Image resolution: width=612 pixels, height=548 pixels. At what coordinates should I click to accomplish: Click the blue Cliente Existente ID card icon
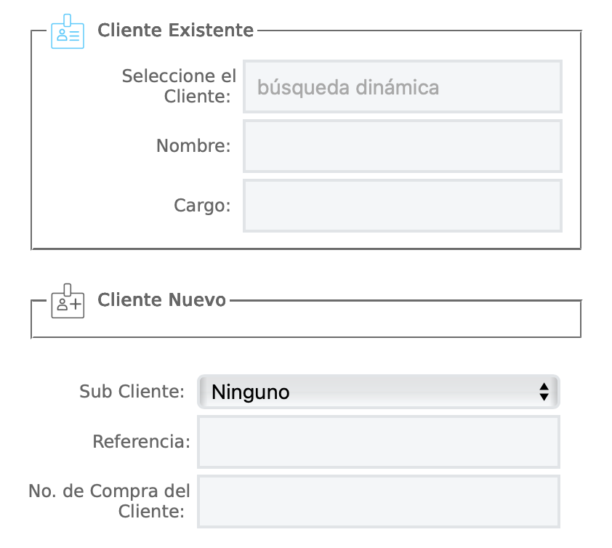click(67, 31)
